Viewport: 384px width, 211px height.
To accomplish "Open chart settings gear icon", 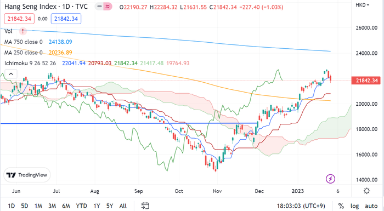I will click(366, 191).
